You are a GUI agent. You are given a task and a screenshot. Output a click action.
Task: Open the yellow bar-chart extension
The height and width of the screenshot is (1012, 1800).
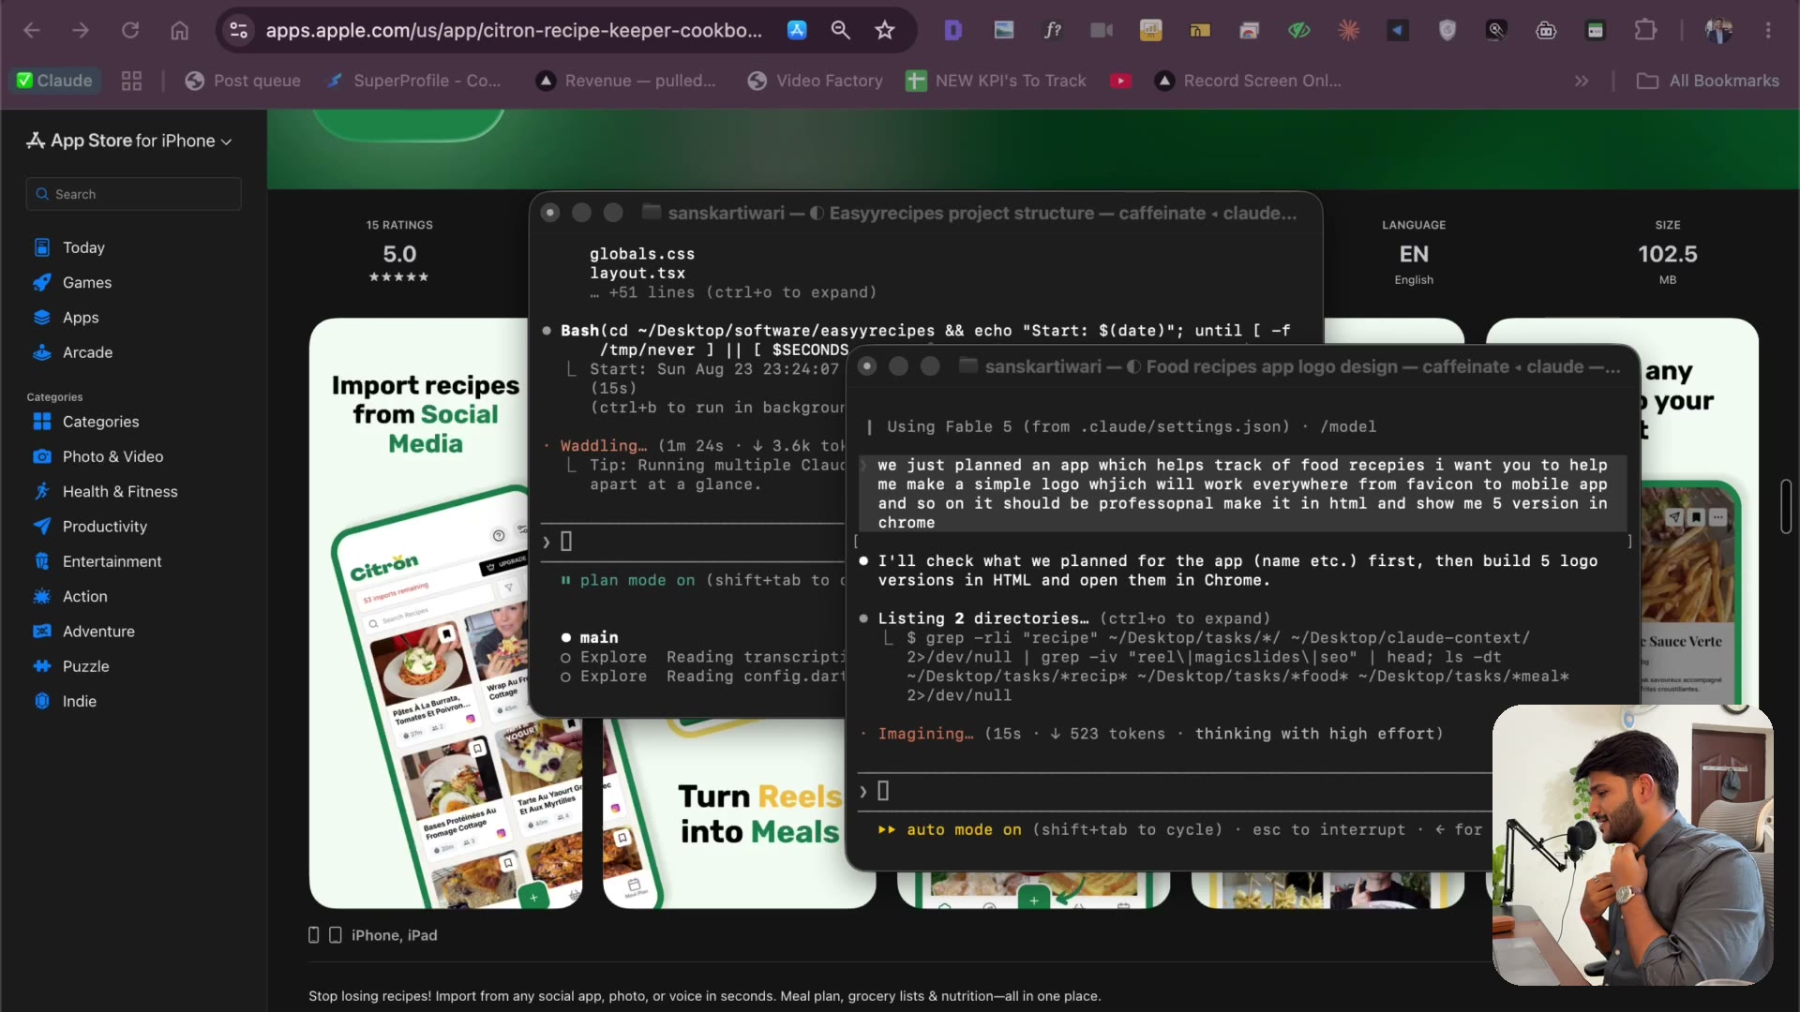click(x=1151, y=30)
